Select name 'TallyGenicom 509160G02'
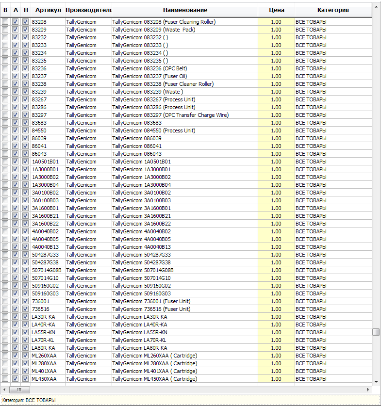This screenshot has height=406, width=381. pos(141,286)
